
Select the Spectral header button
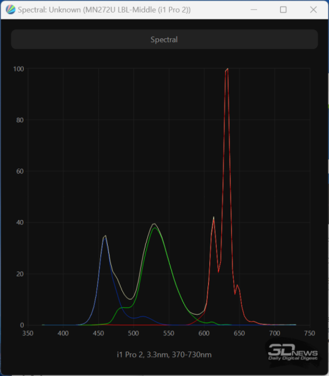tap(164, 39)
